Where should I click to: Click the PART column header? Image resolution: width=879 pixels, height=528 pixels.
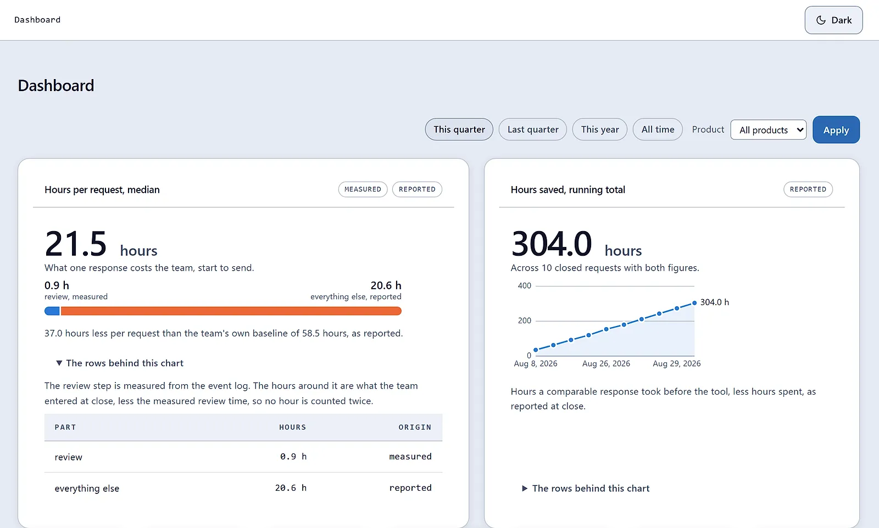point(65,427)
